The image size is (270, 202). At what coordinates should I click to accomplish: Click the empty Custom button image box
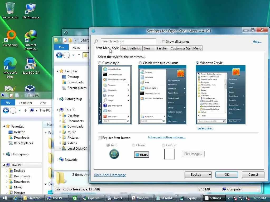[x=170, y=154]
